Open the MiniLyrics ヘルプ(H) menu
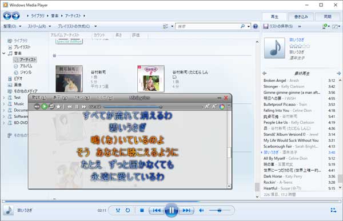343x221 pixels. click(x=105, y=98)
